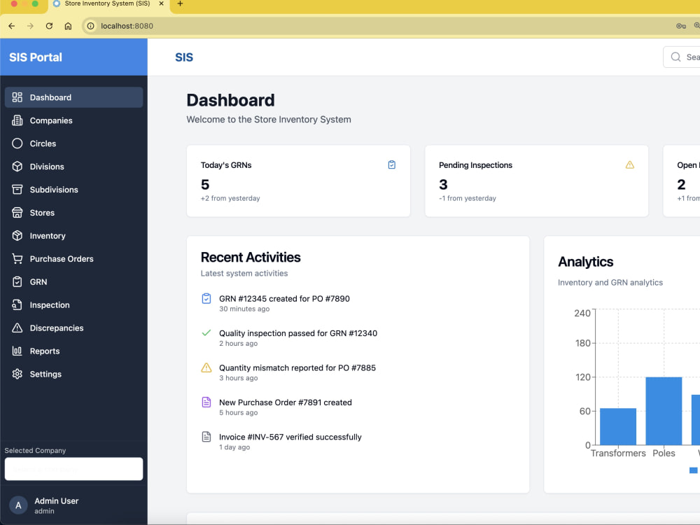The image size is (700, 525).
Task: Click the Today's GRNs value 5
Action: (205, 184)
